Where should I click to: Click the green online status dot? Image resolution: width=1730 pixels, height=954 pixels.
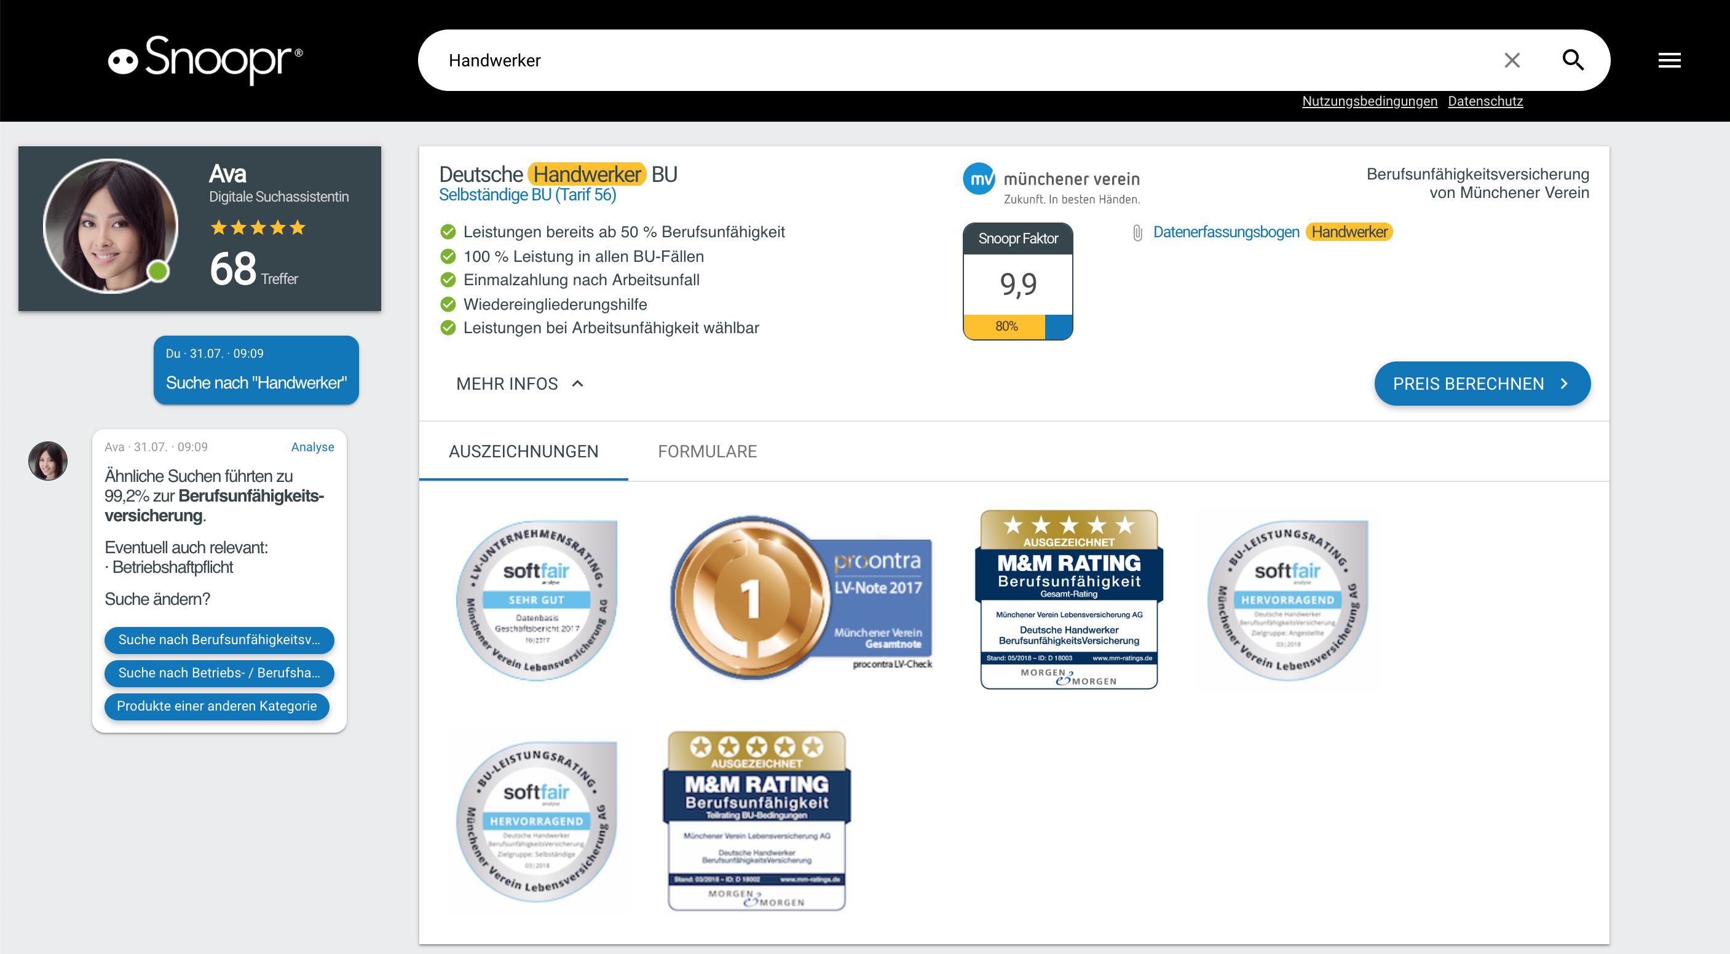158,271
